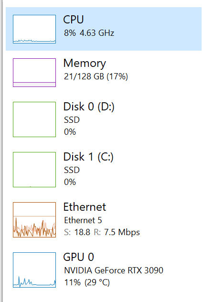
Task: Open the Memory usage graph thumbnail
Action: [34, 73]
